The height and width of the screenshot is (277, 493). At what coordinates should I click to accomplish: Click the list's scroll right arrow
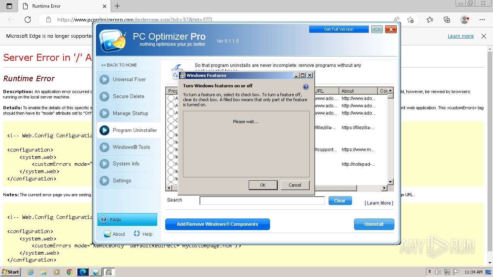tap(384, 188)
